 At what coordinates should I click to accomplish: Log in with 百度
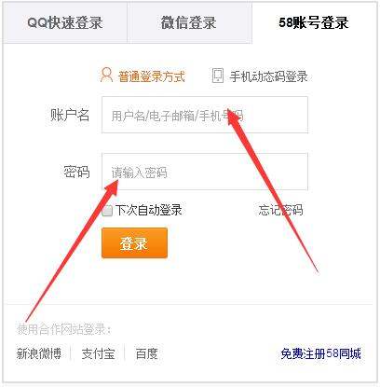click(146, 353)
